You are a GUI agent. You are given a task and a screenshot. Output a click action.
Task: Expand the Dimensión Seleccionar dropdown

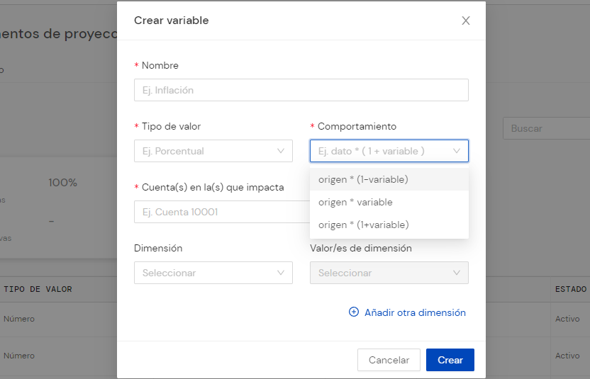coord(213,273)
